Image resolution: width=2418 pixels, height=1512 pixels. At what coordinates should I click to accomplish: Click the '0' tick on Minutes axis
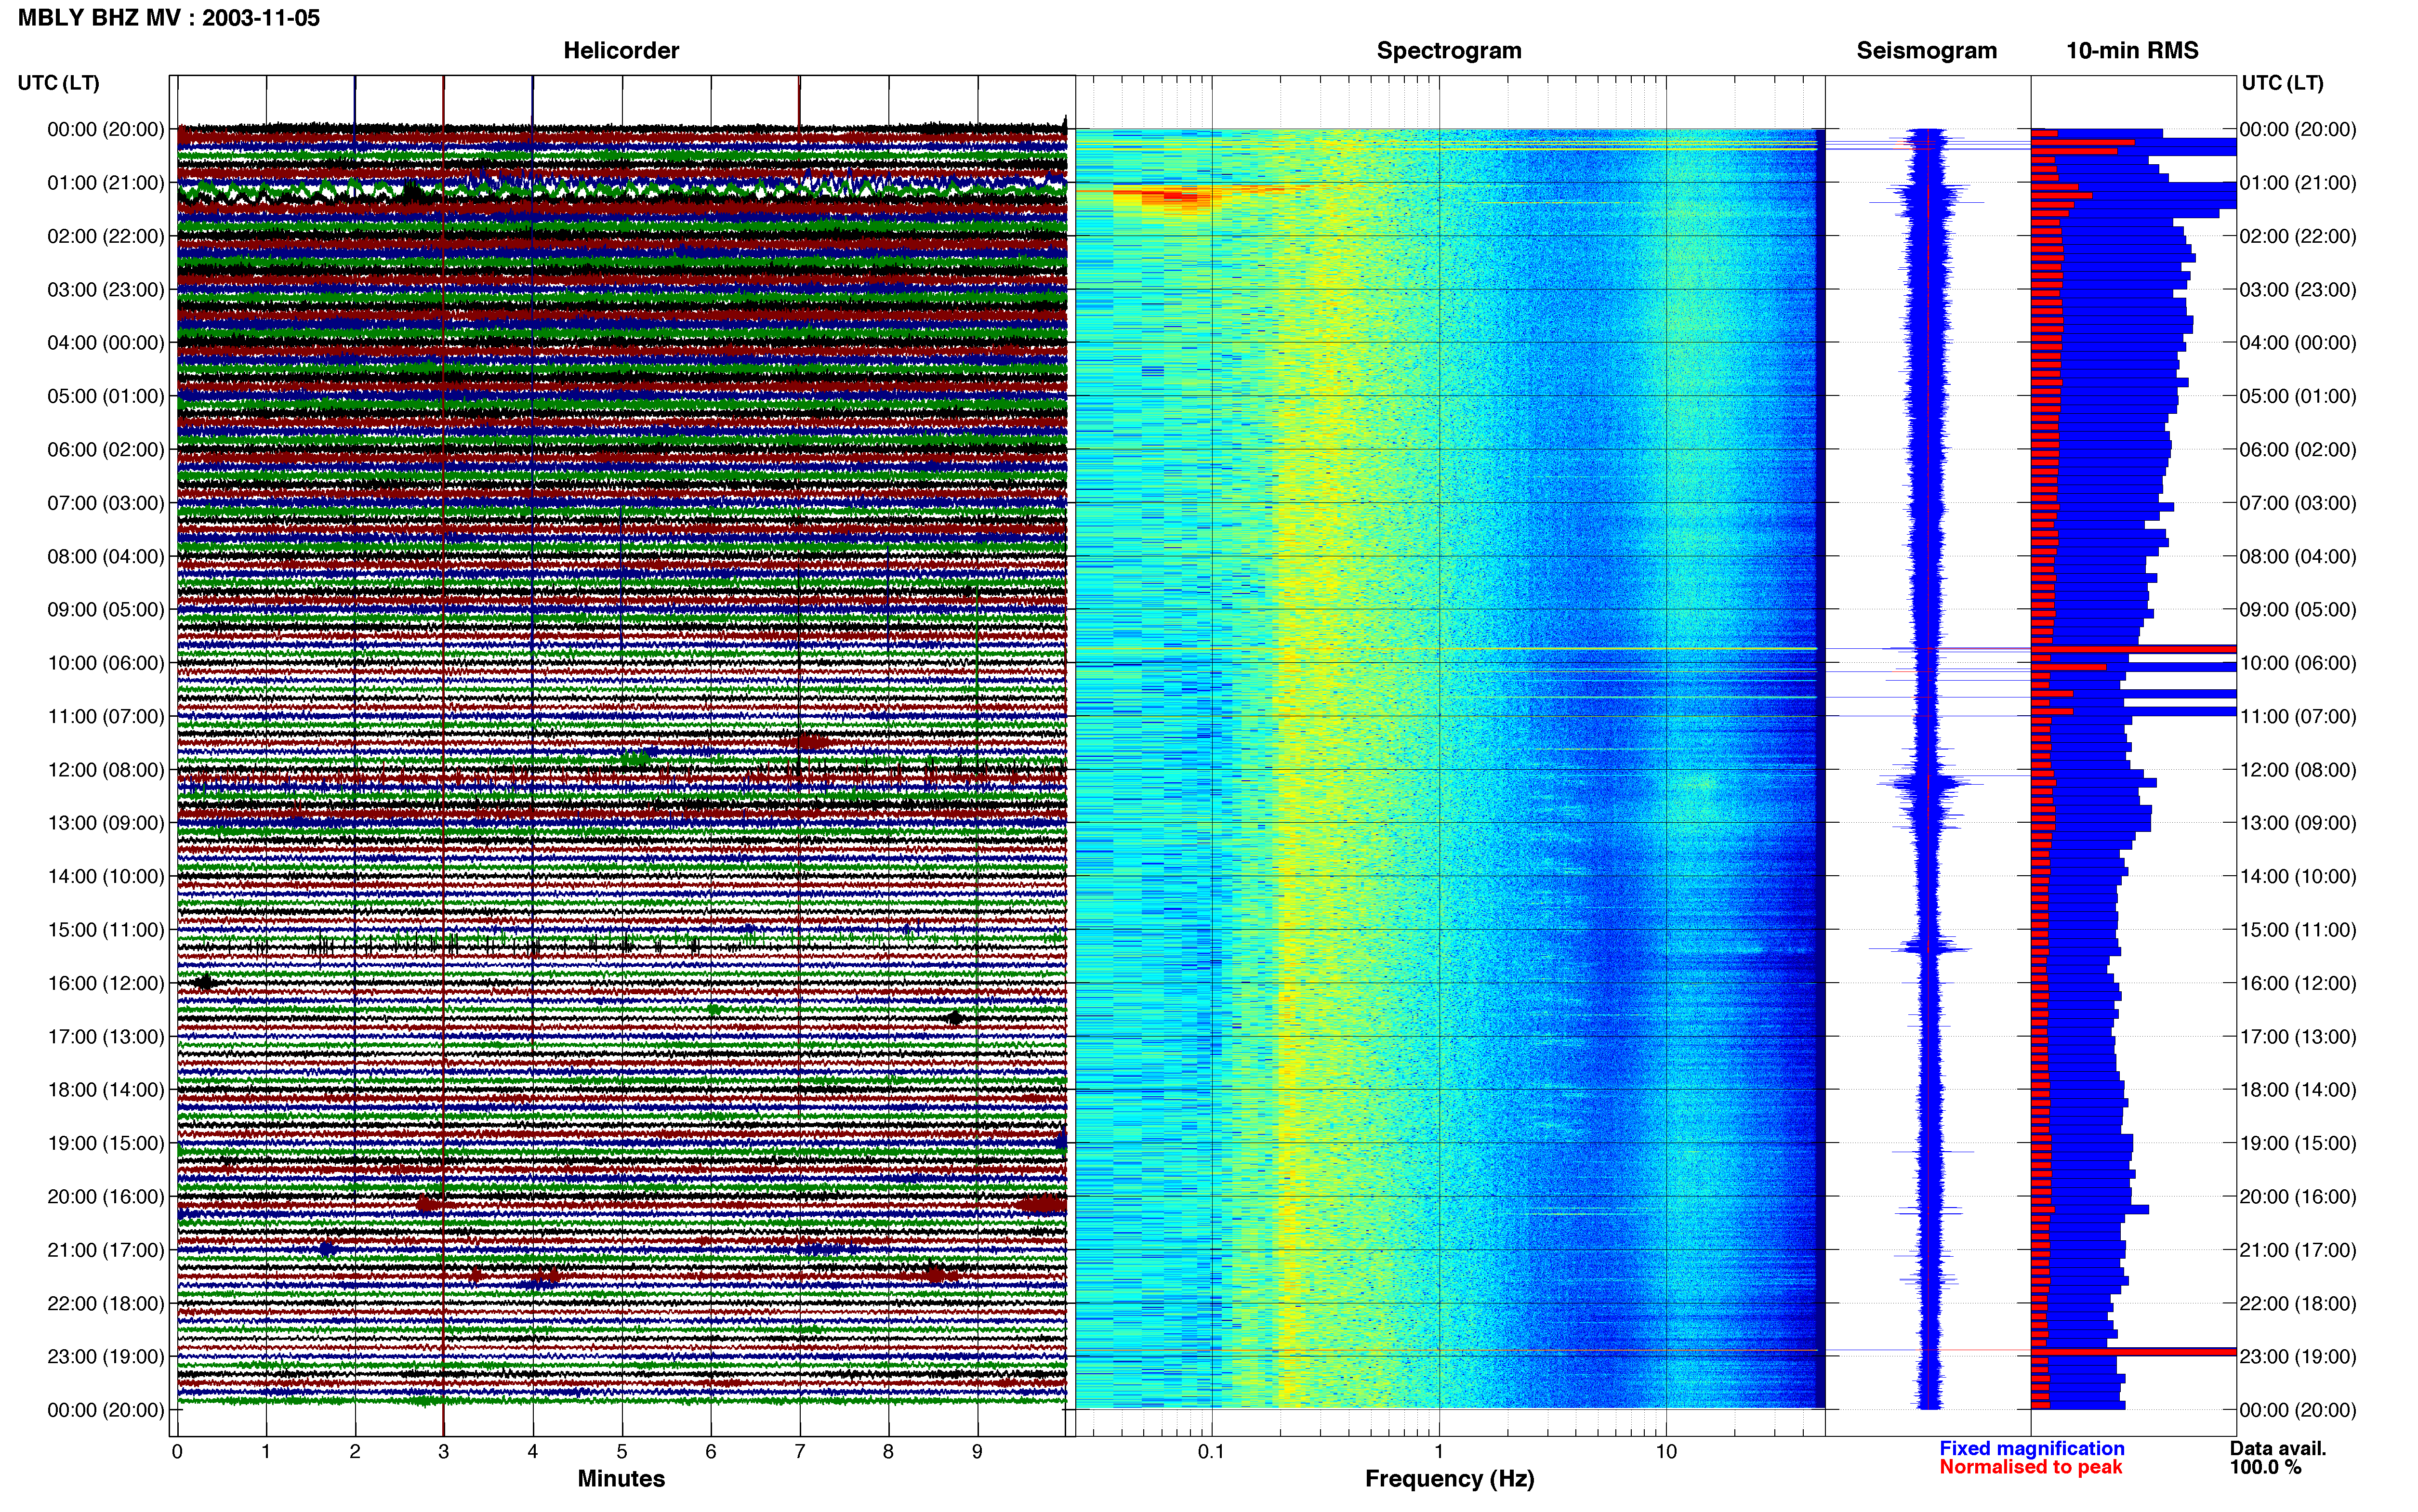(x=177, y=1452)
